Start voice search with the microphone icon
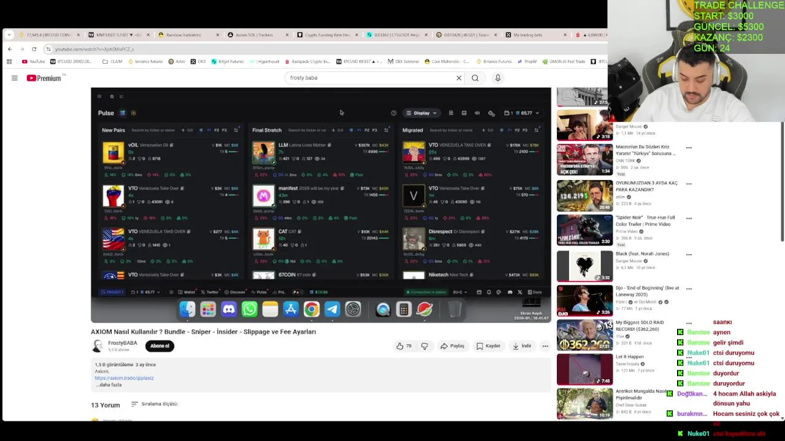The width and height of the screenshot is (785, 441). tap(498, 78)
